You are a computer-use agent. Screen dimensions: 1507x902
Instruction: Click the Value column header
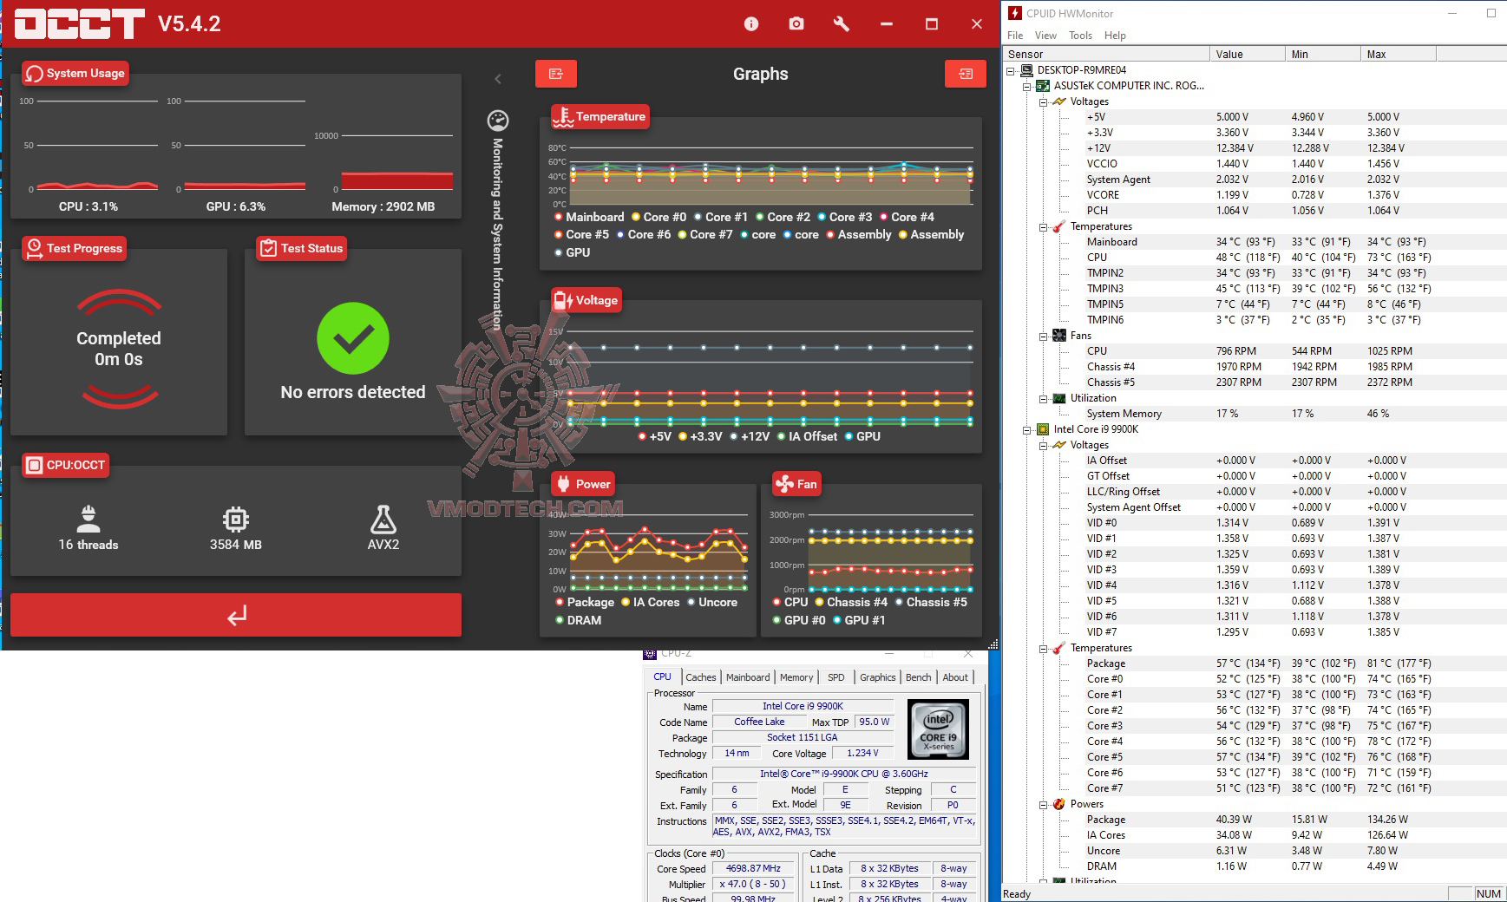(1247, 54)
